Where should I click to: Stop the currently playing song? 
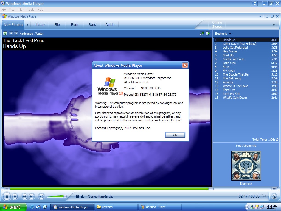(x=15, y=196)
